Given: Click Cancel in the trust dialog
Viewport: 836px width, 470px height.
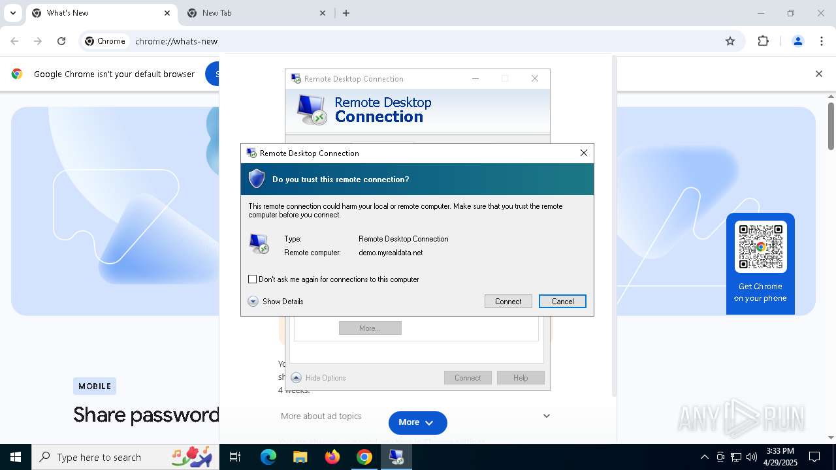Looking at the screenshot, I should (x=562, y=302).
